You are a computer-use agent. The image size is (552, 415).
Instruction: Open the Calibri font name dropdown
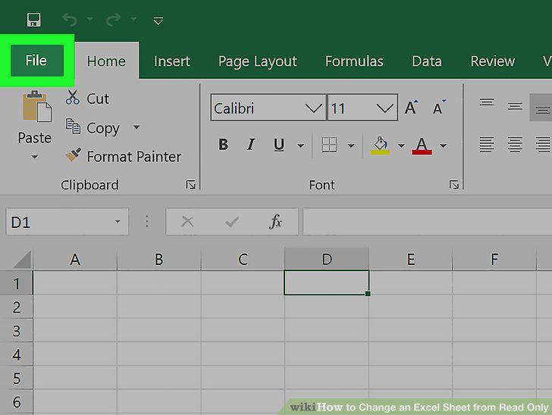tap(313, 108)
